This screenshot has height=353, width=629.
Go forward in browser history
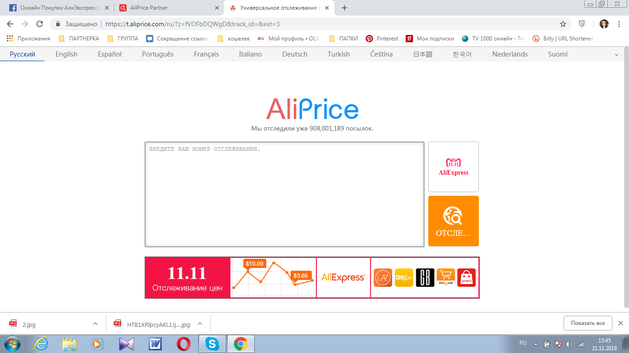(x=25, y=24)
